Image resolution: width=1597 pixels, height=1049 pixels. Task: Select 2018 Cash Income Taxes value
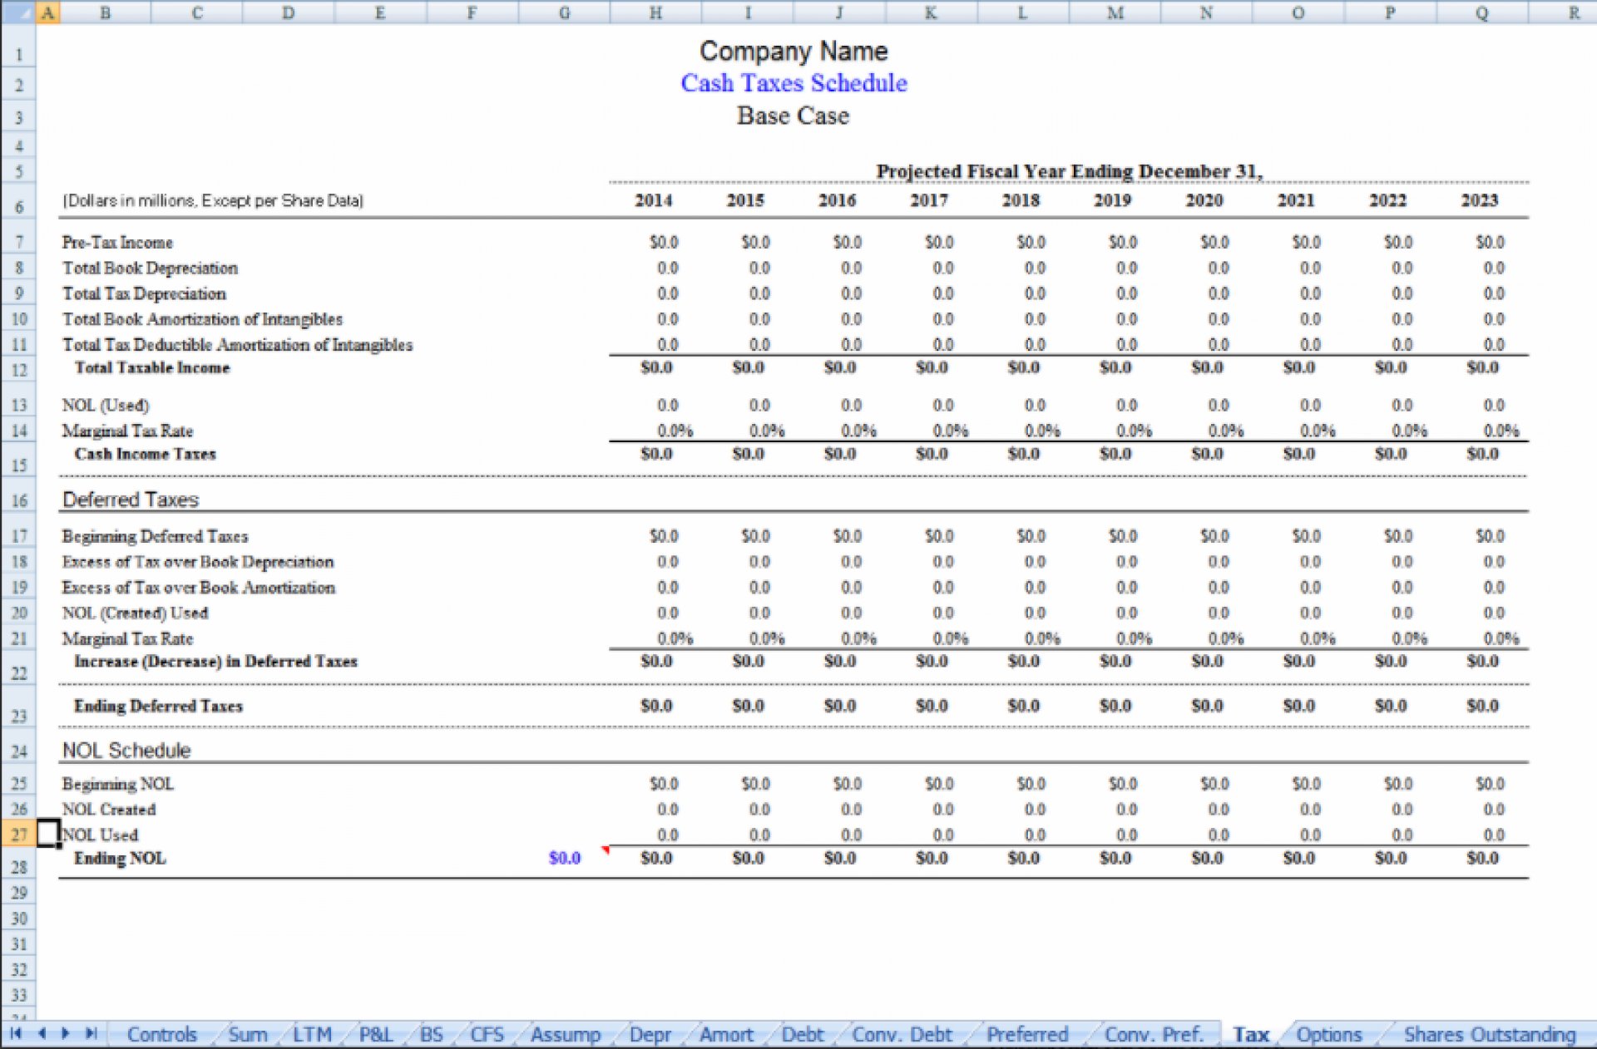1024,454
